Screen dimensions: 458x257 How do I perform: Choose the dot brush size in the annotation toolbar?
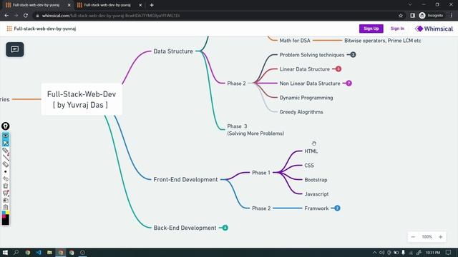(6, 171)
